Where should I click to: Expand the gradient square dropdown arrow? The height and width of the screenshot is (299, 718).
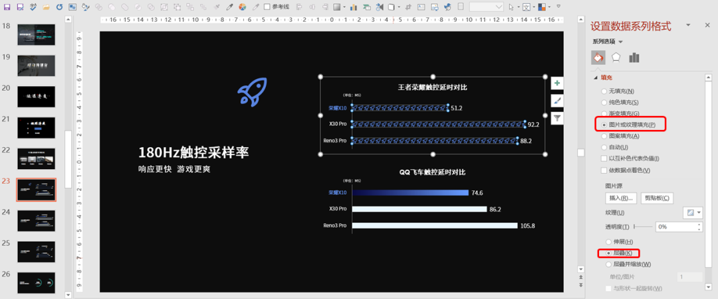pyautogui.click(x=344, y=7)
